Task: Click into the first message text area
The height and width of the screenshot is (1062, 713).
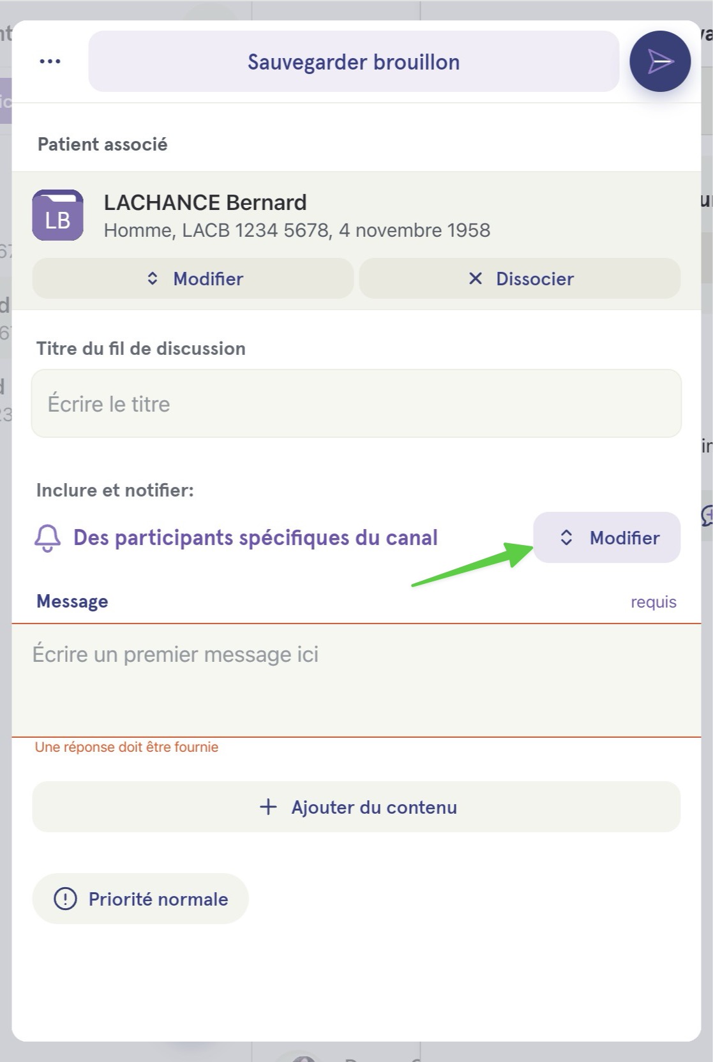Action: pos(356,680)
